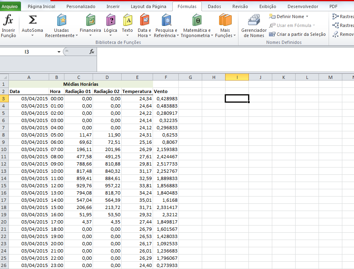The width and height of the screenshot is (354, 269).
Task: Expand the Lógica functions dropdown arrow
Action: click(x=110, y=35)
